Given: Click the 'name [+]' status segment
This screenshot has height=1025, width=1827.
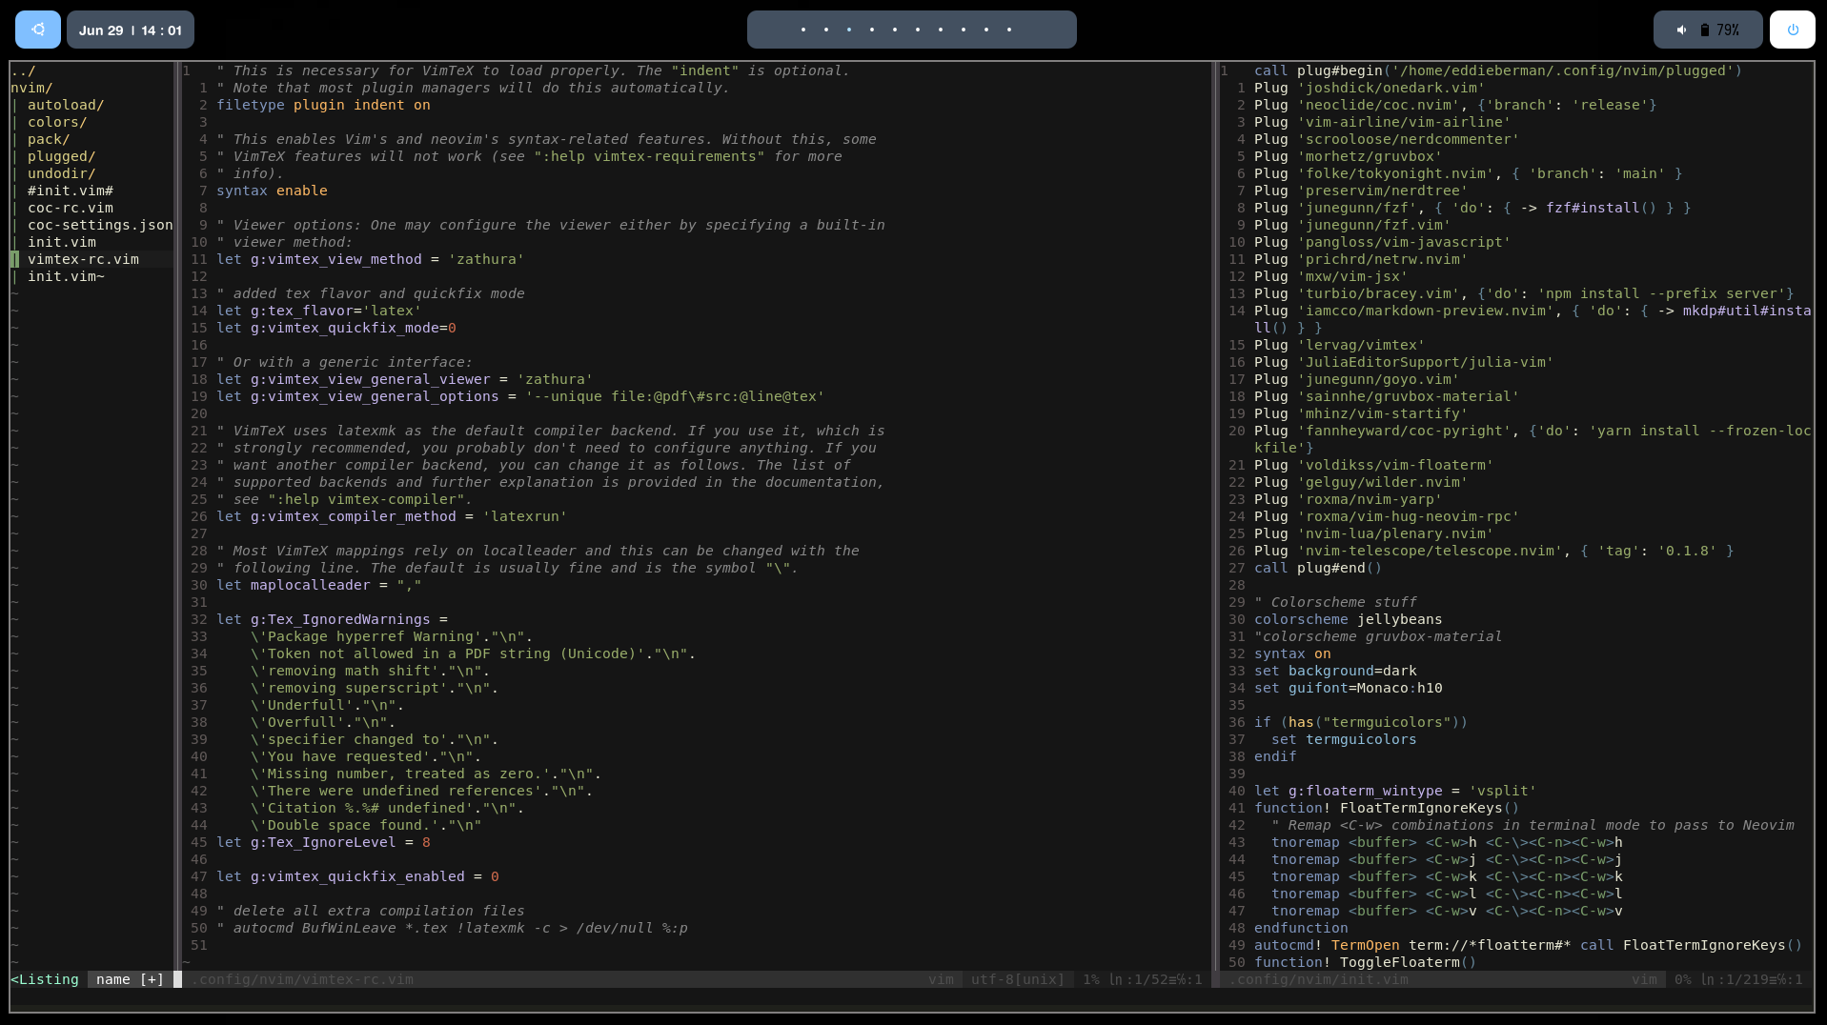Looking at the screenshot, I should pos(130,979).
